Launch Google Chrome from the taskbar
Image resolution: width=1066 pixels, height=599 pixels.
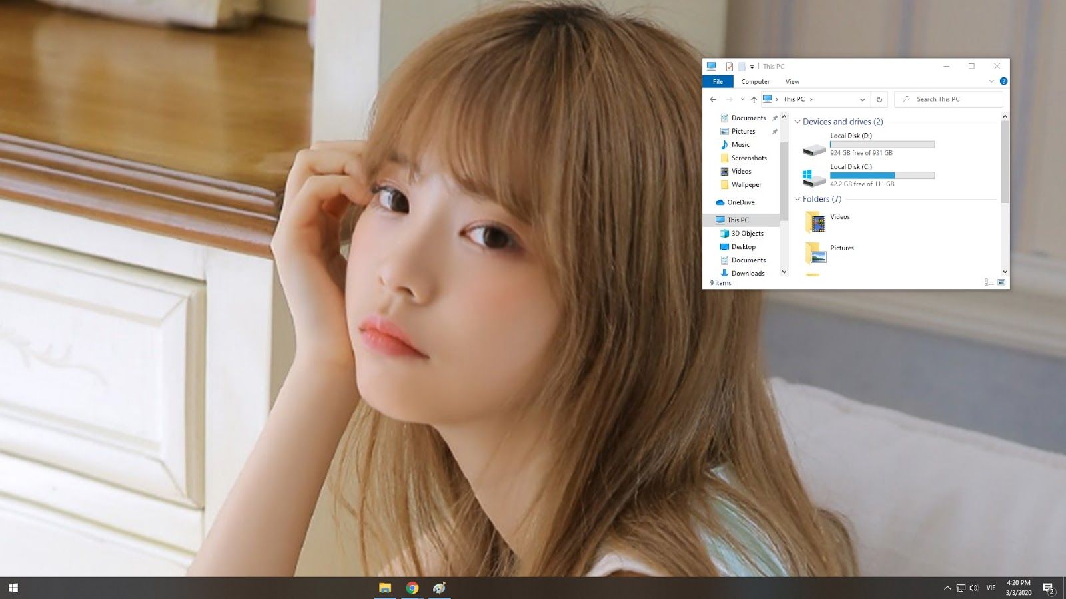(412, 588)
